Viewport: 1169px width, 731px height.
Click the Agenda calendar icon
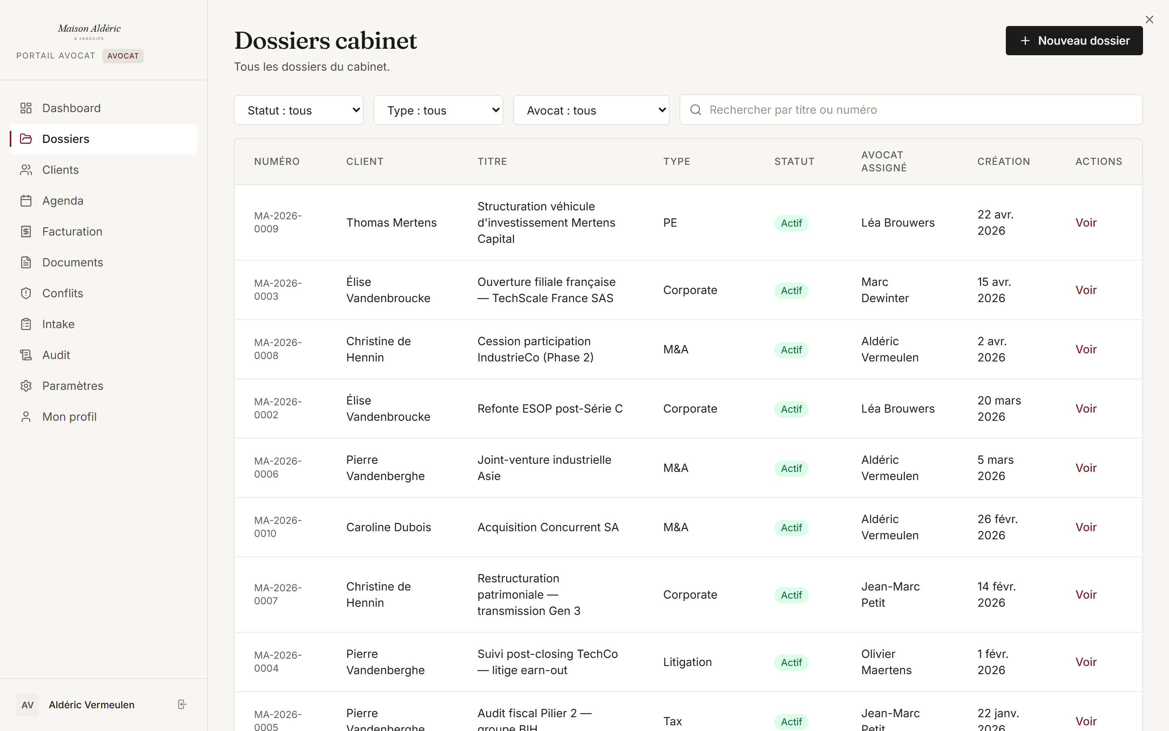26,201
